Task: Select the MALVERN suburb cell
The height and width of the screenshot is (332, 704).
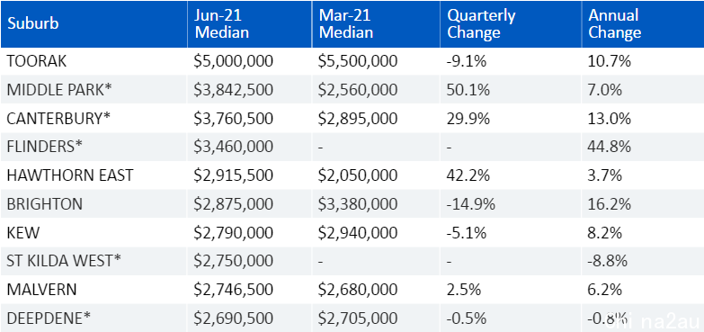Action: click(41, 290)
